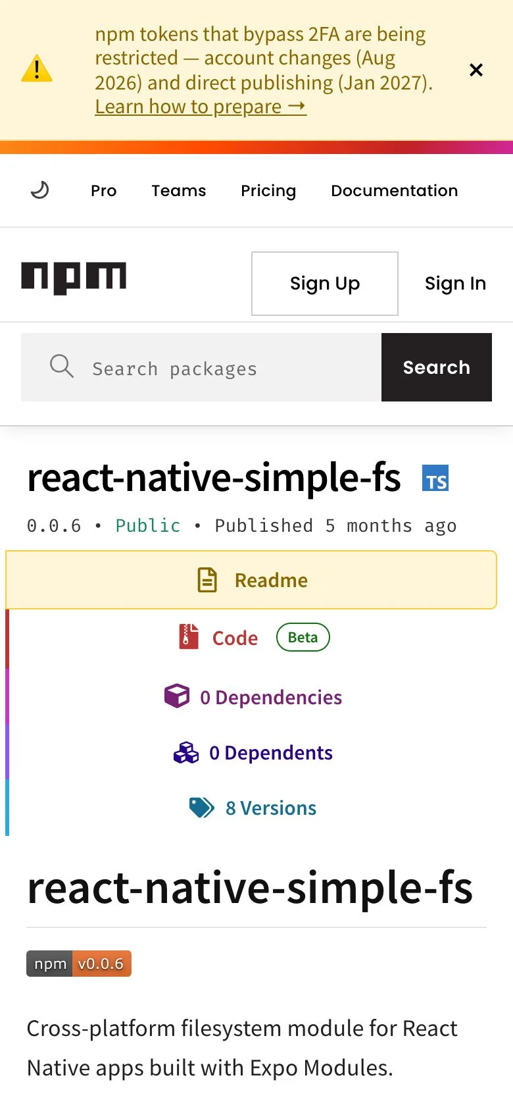
Task: Click the red Code zip file icon
Action: pos(189,637)
